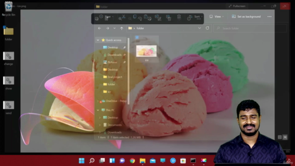Collapse the This PC tree node

pos(98,110)
